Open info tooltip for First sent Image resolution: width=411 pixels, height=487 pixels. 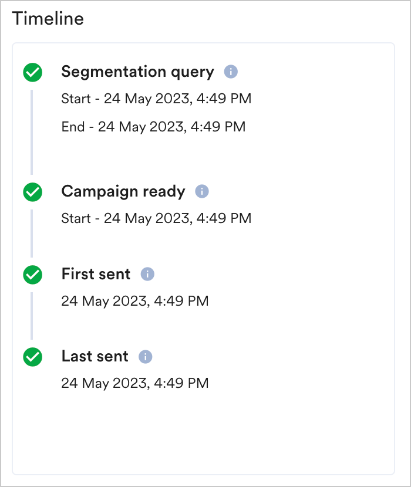[x=147, y=274]
